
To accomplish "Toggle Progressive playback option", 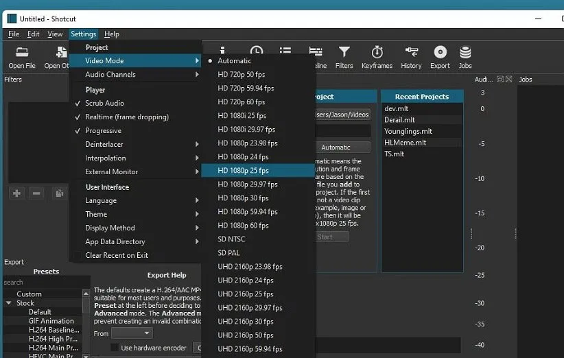I will 135,130.
